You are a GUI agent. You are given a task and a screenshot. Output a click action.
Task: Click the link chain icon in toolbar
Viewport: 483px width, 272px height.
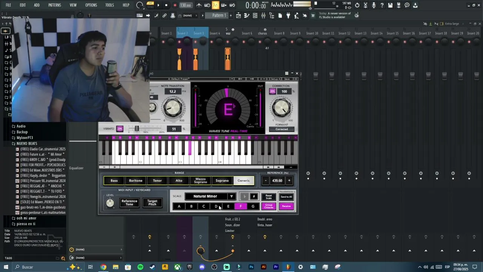pos(165,15)
